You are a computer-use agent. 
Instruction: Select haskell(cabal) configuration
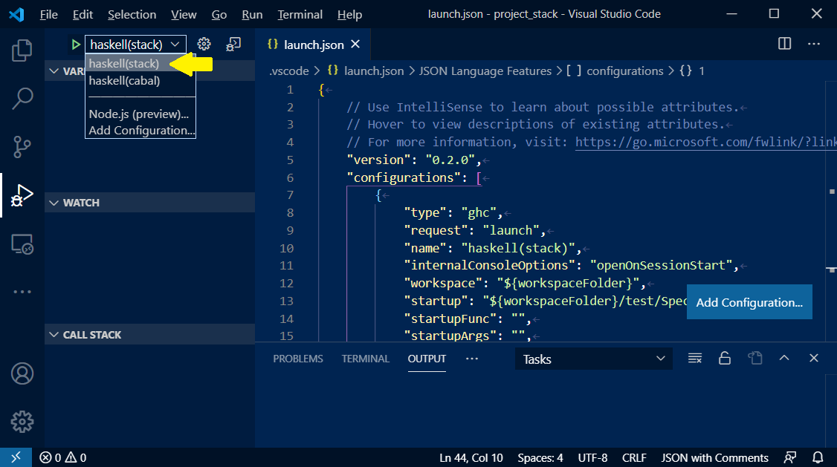pyautogui.click(x=140, y=80)
